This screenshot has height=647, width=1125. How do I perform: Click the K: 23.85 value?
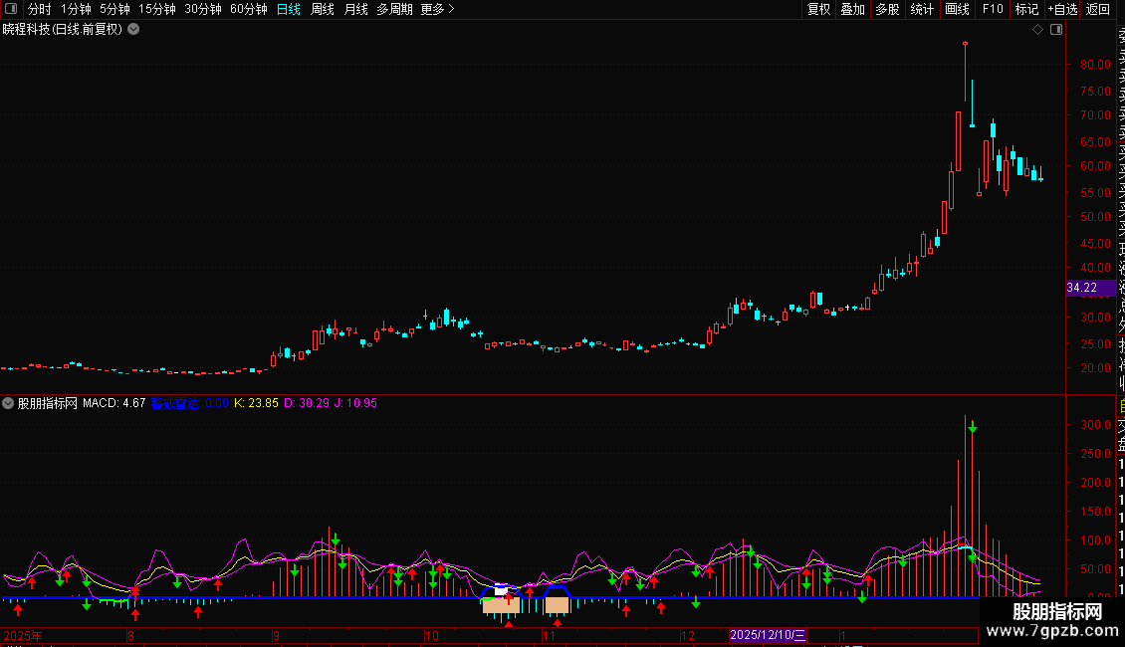pos(256,403)
